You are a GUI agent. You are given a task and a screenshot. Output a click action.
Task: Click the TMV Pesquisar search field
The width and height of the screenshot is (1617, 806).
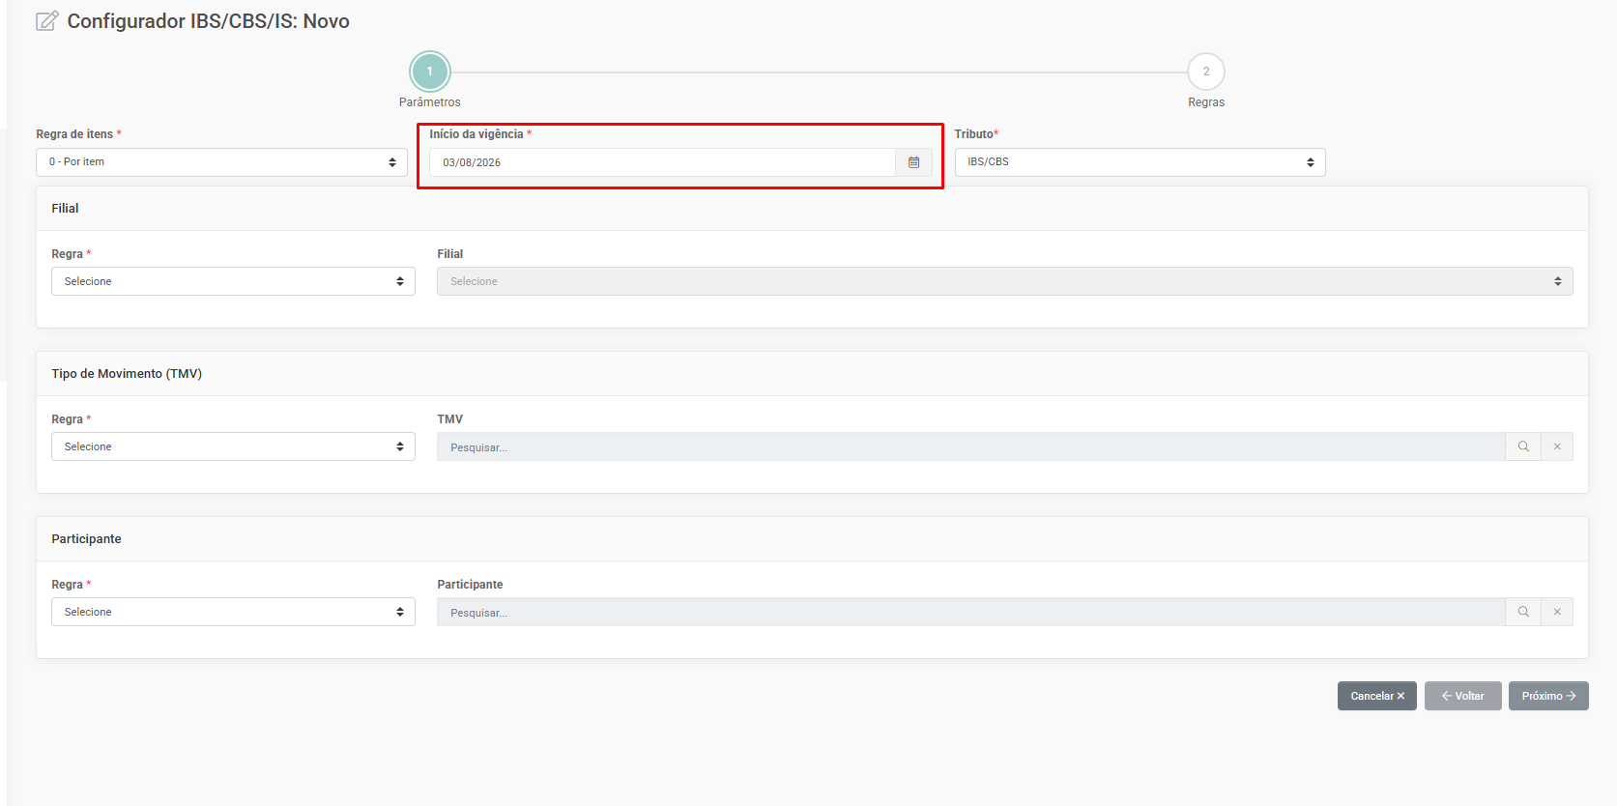point(971,446)
